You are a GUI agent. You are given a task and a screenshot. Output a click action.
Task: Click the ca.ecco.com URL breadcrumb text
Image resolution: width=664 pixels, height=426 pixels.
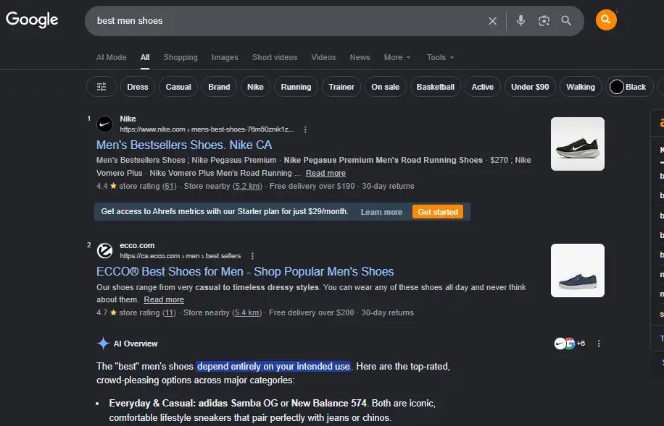pos(180,256)
